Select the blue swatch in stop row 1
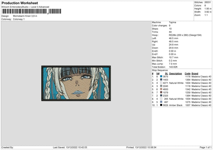The width and height of the screenshot is (213, 150). [161, 76]
